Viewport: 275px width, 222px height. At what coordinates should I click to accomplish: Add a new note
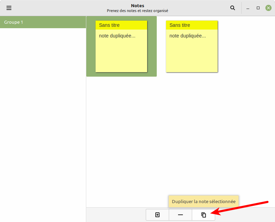pyautogui.click(x=157, y=215)
